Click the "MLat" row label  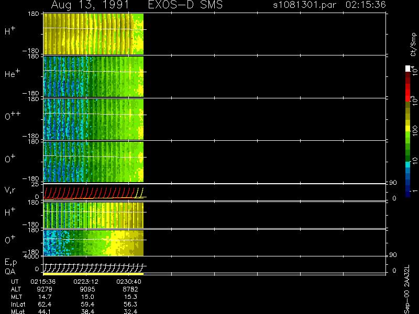(x=18, y=311)
